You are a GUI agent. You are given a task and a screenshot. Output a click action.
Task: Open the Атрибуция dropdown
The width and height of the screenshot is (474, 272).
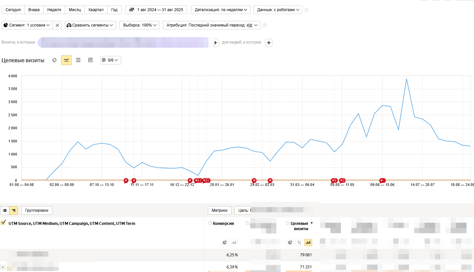212,25
